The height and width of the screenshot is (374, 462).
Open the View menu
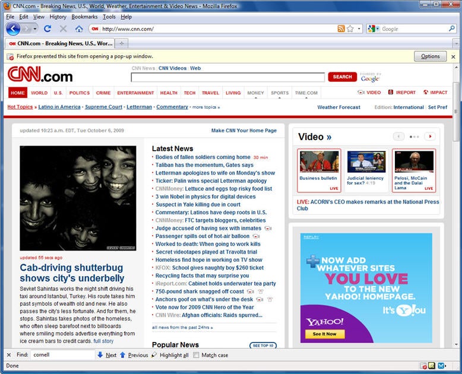[39, 17]
